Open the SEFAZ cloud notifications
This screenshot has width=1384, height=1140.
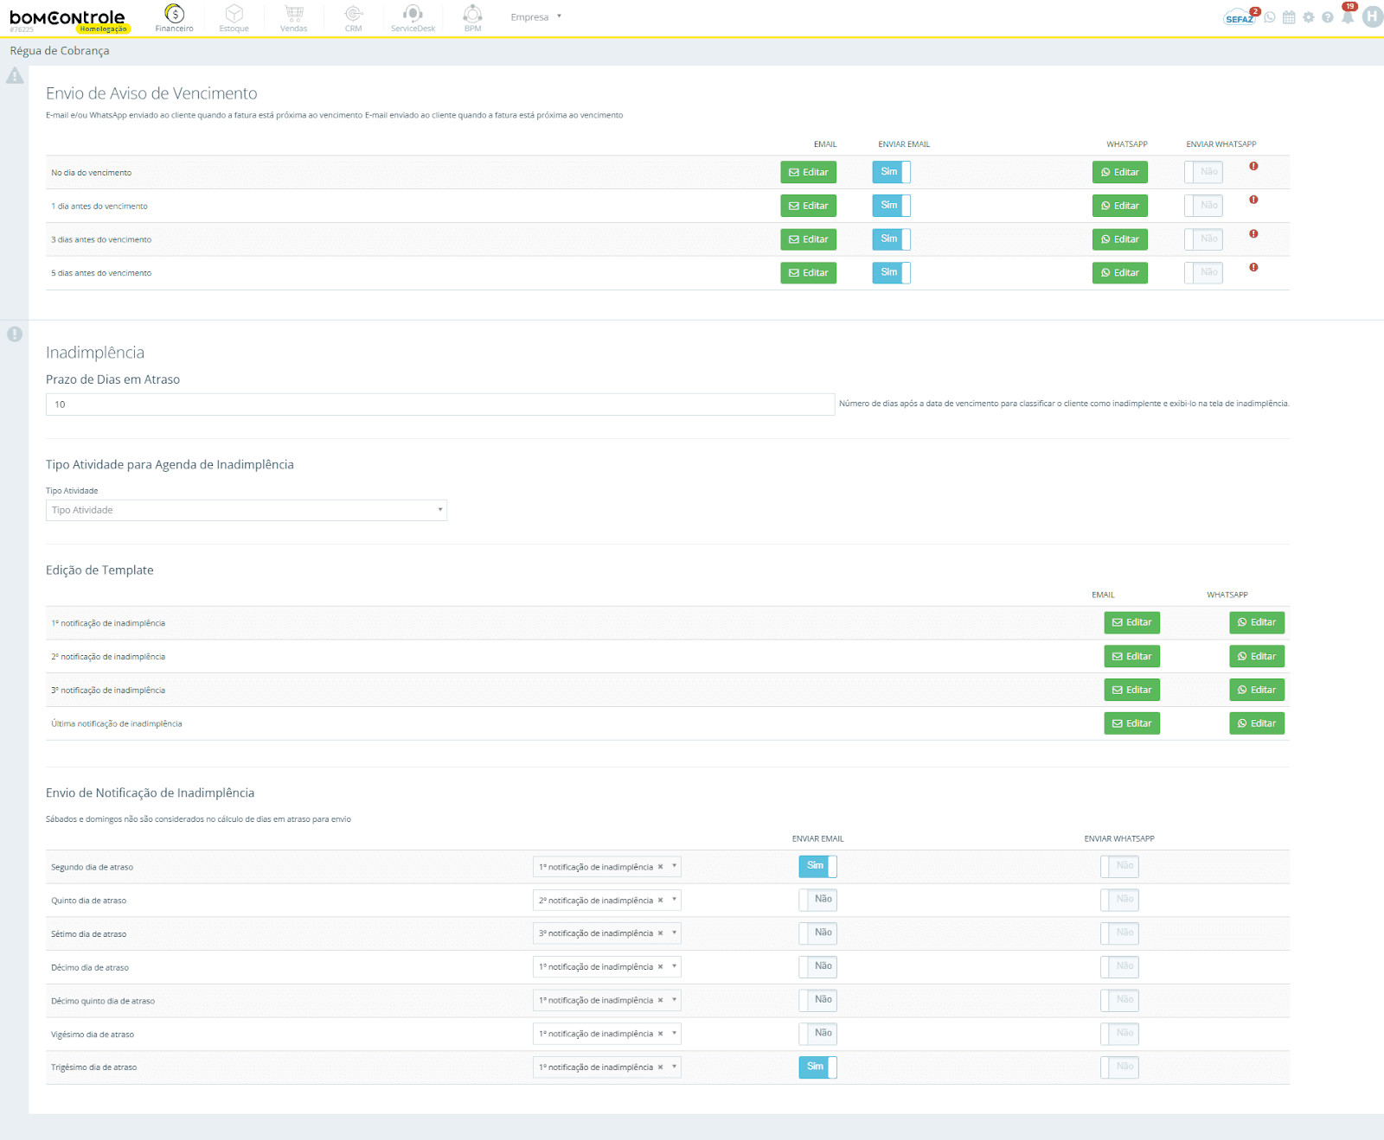(x=1240, y=17)
